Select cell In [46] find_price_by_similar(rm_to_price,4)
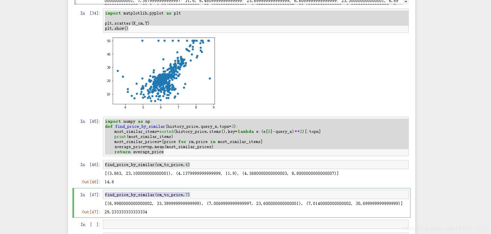The width and height of the screenshot is (491, 234). (255, 165)
